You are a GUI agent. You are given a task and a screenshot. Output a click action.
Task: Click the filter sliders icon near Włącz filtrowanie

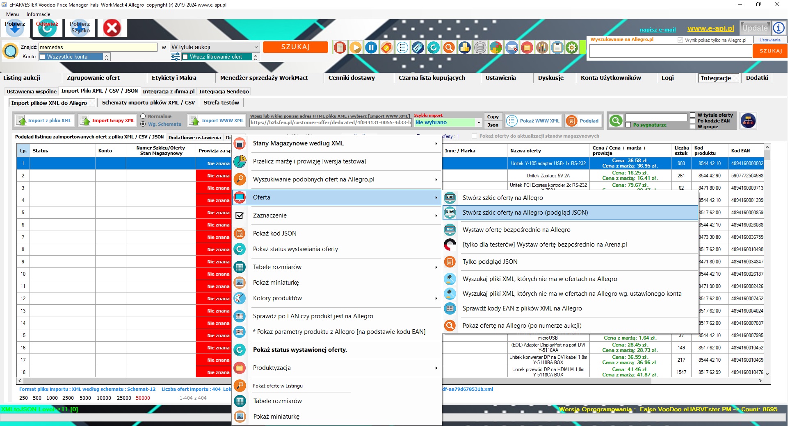click(x=175, y=57)
